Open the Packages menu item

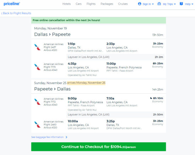coord(107,4)
